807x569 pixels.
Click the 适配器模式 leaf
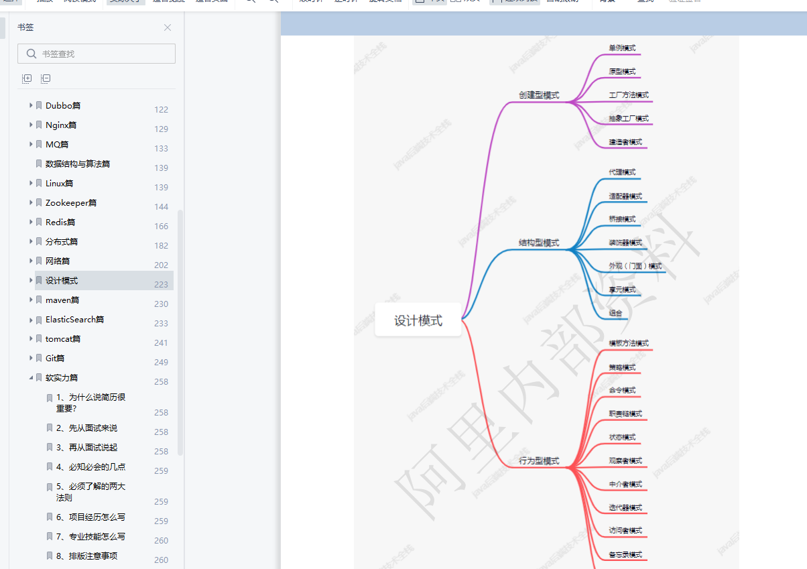point(625,196)
